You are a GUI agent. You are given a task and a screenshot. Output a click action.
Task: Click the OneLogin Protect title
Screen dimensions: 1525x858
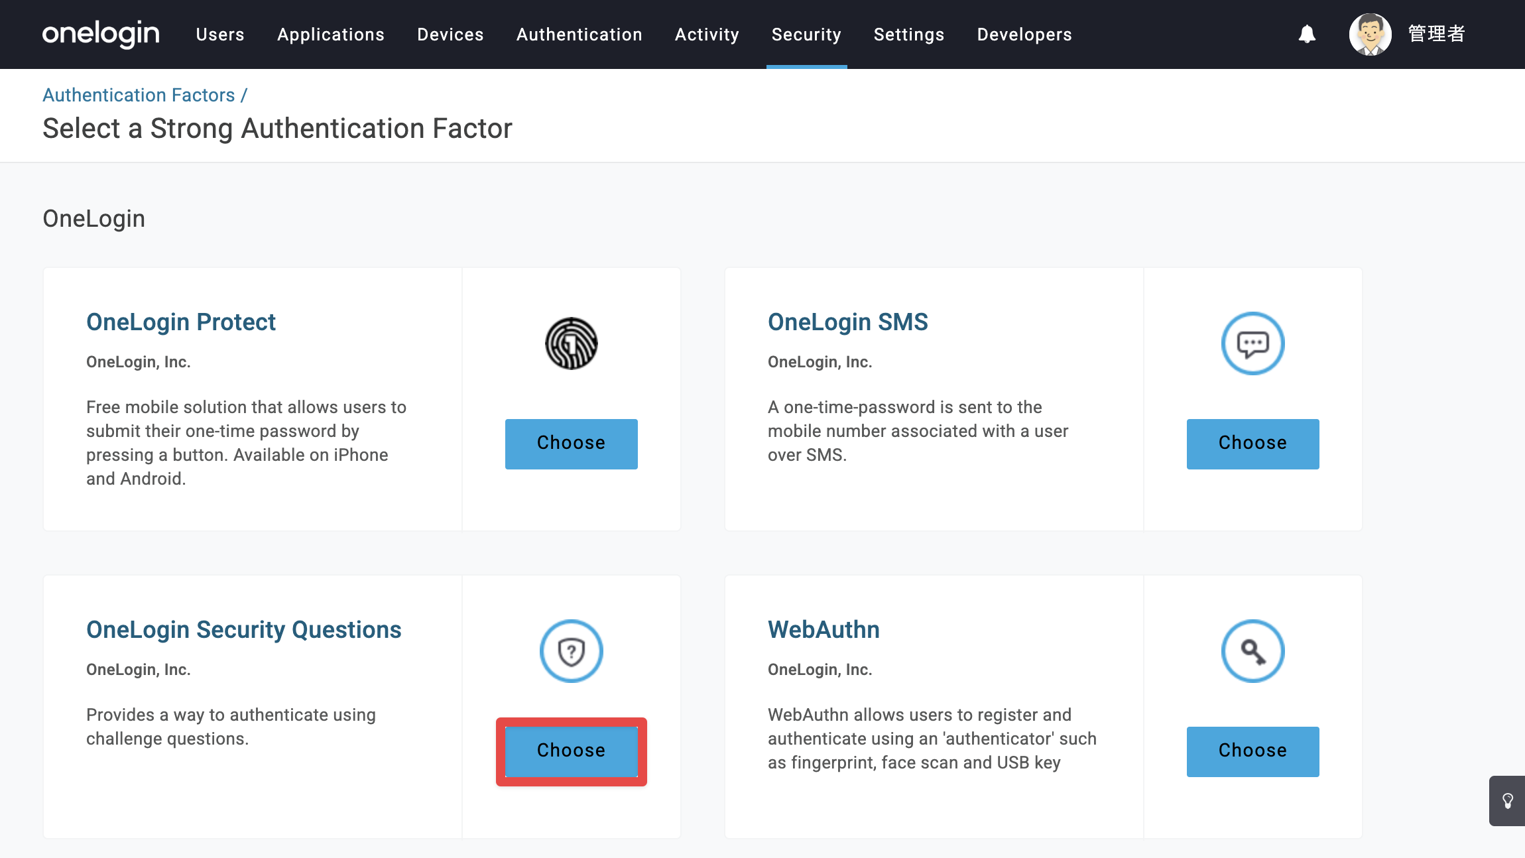click(181, 322)
